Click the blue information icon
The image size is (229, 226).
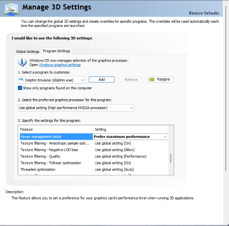coord(22,62)
